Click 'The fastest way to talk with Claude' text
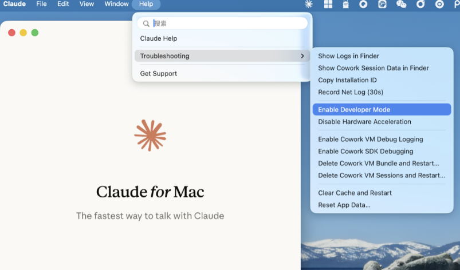The width and height of the screenshot is (460, 270). 150,216
